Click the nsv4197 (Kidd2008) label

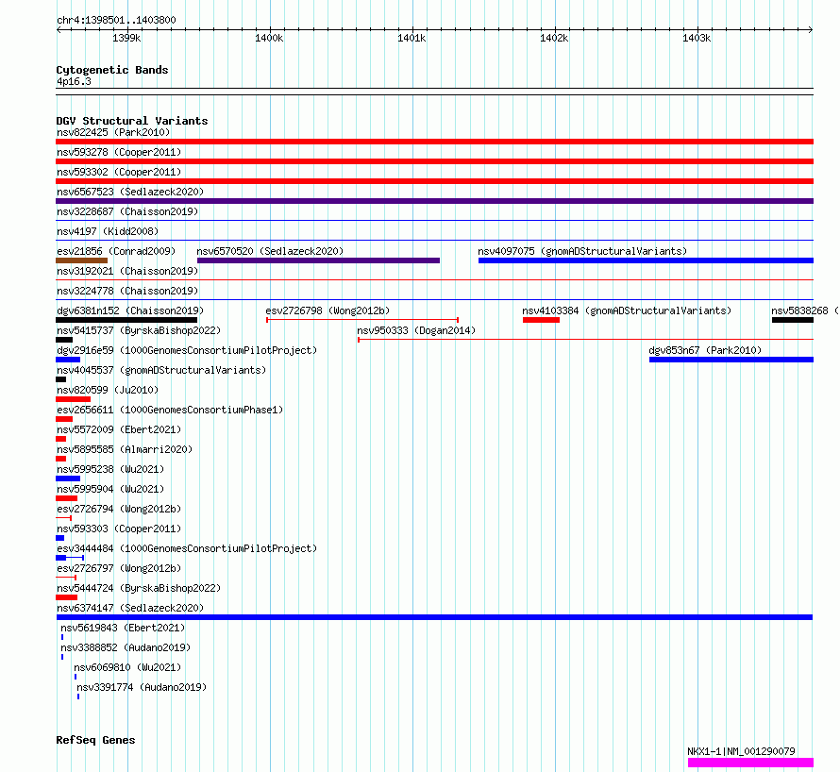point(108,231)
